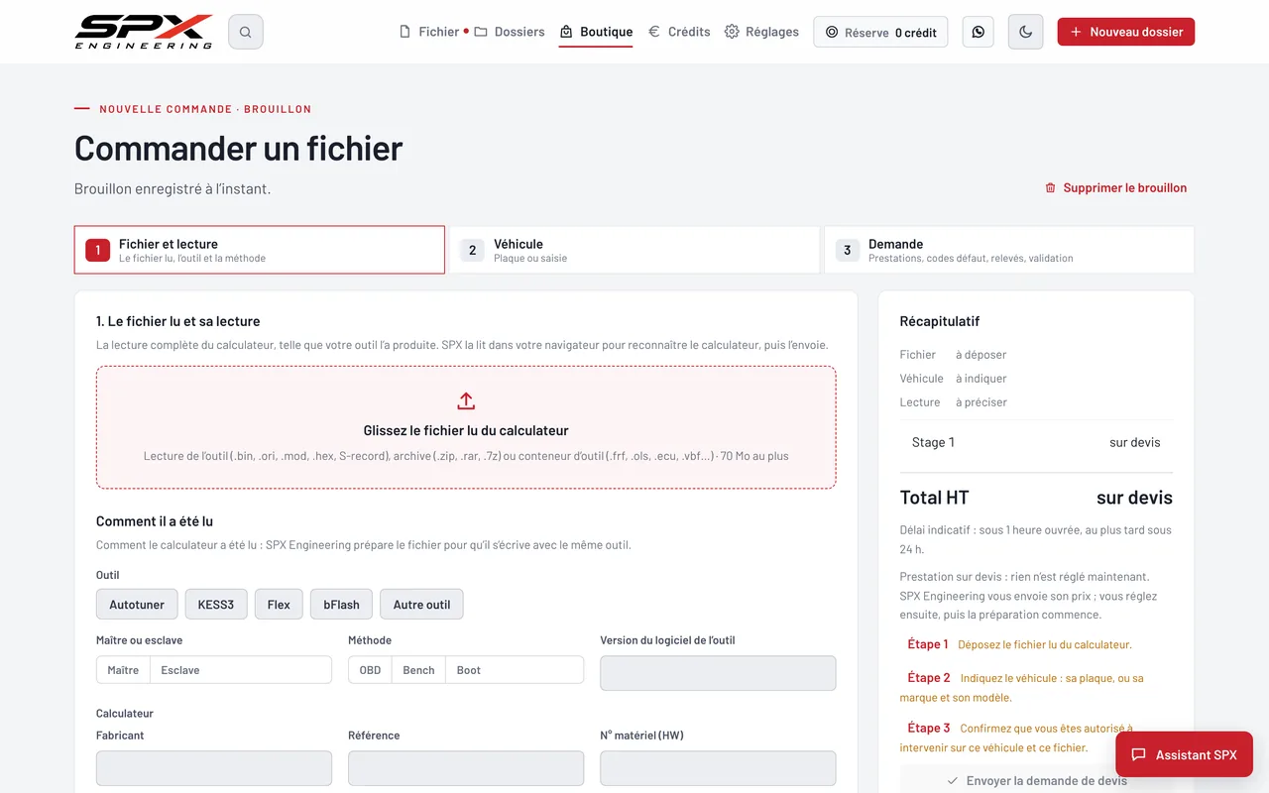Screen dimensions: 1269x793
Task: Click Total HT label
Action: coord(934,498)
